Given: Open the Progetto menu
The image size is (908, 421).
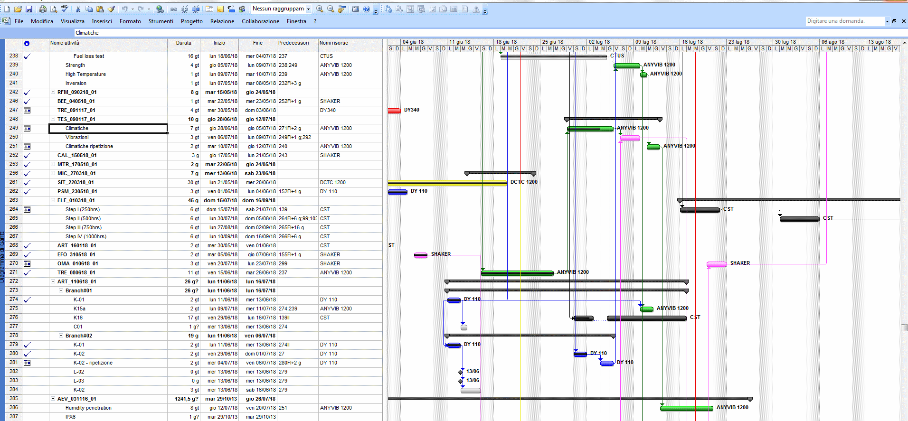Looking at the screenshot, I should pyautogui.click(x=191, y=21).
